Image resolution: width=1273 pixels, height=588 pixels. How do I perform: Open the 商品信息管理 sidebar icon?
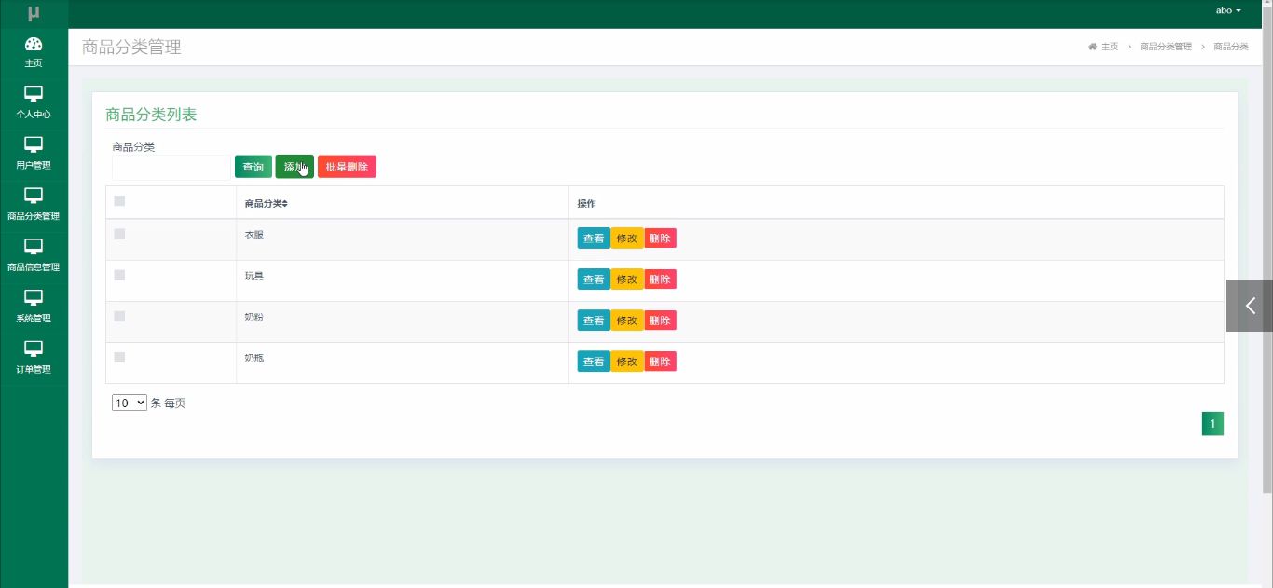(34, 247)
